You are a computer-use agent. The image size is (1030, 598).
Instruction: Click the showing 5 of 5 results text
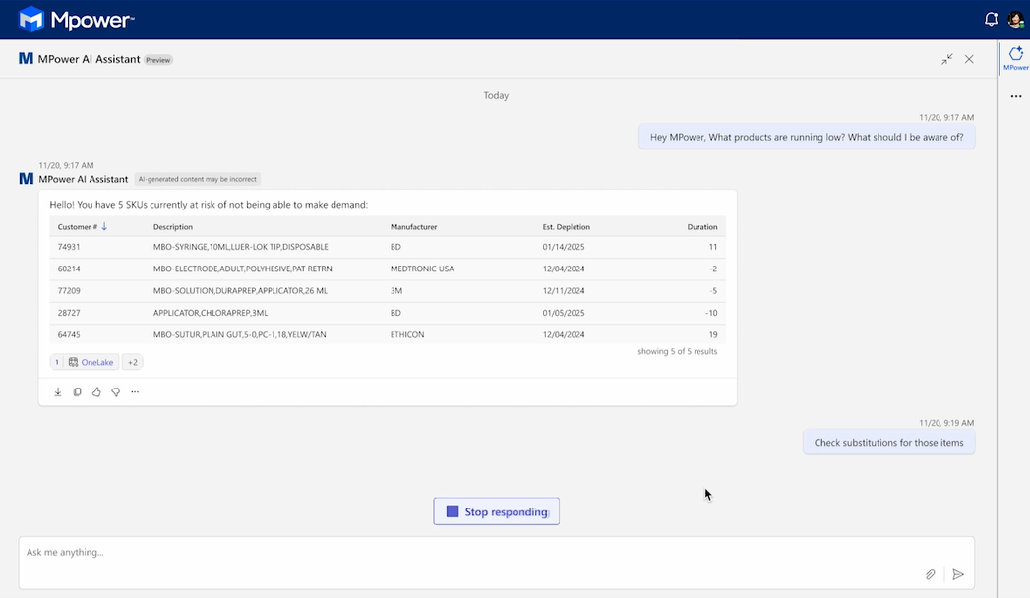click(x=677, y=351)
